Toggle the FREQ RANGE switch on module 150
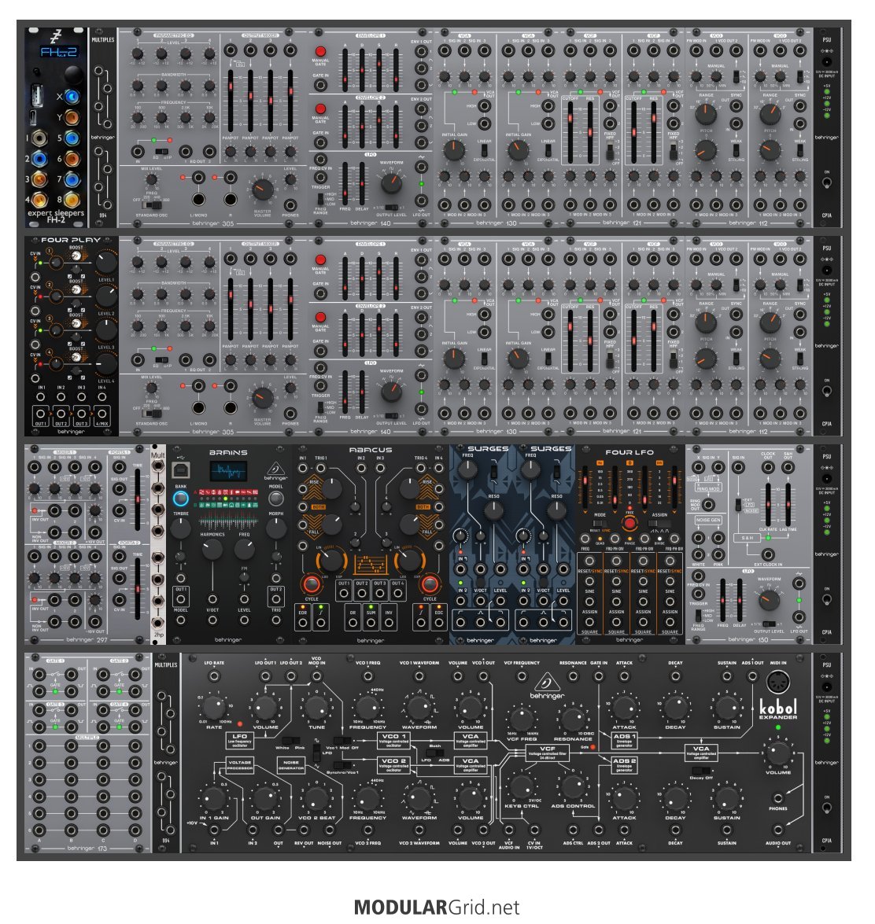This screenshot has height=924, width=875. [699, 615]
